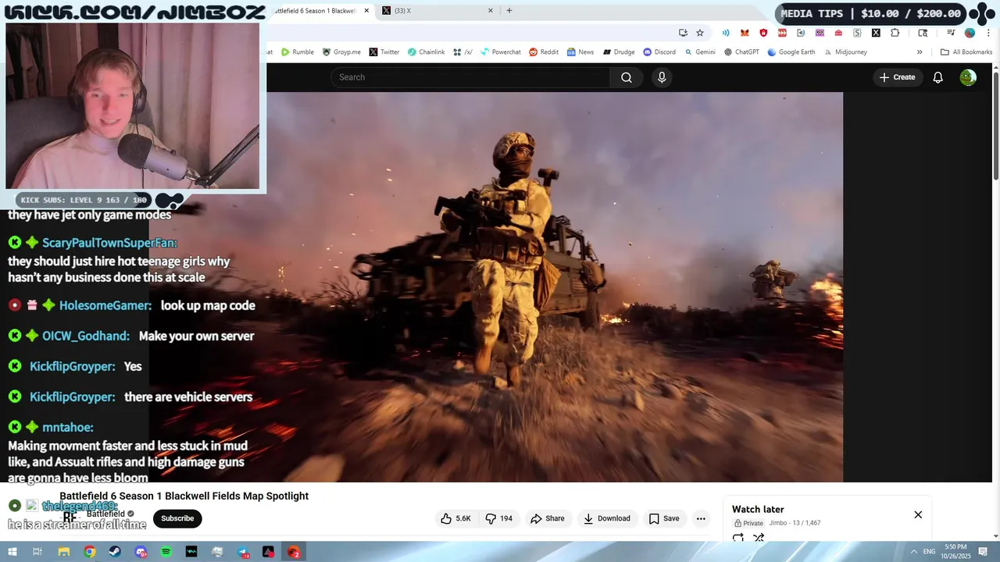Open the MetaMask fox extension
1000x562 pixels.
point(745,33)
